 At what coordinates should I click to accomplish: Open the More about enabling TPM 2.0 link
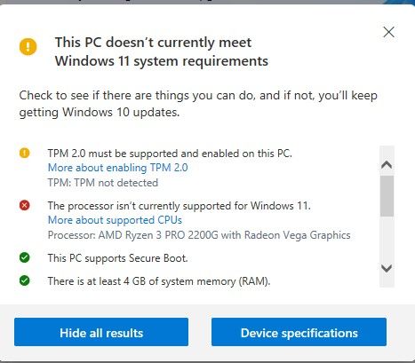(x=118, y=168)
